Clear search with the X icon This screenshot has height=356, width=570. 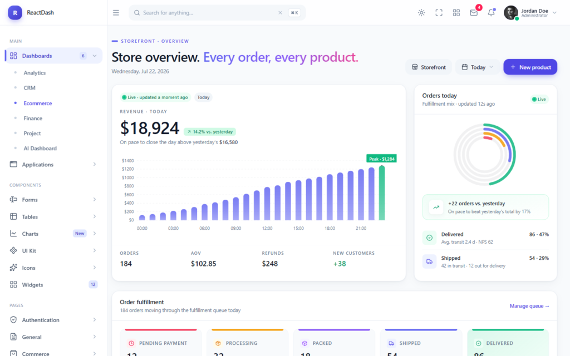coord(280,13)
